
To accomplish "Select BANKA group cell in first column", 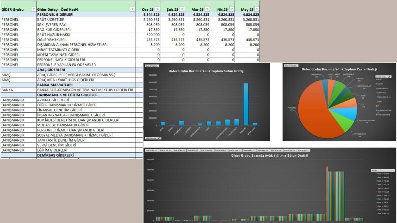I will (x=19, y=90).
